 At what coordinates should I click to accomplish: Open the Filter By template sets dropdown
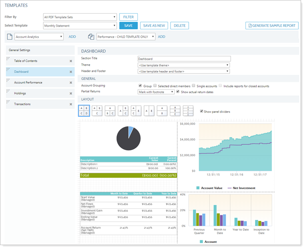[x=80, y=17]
